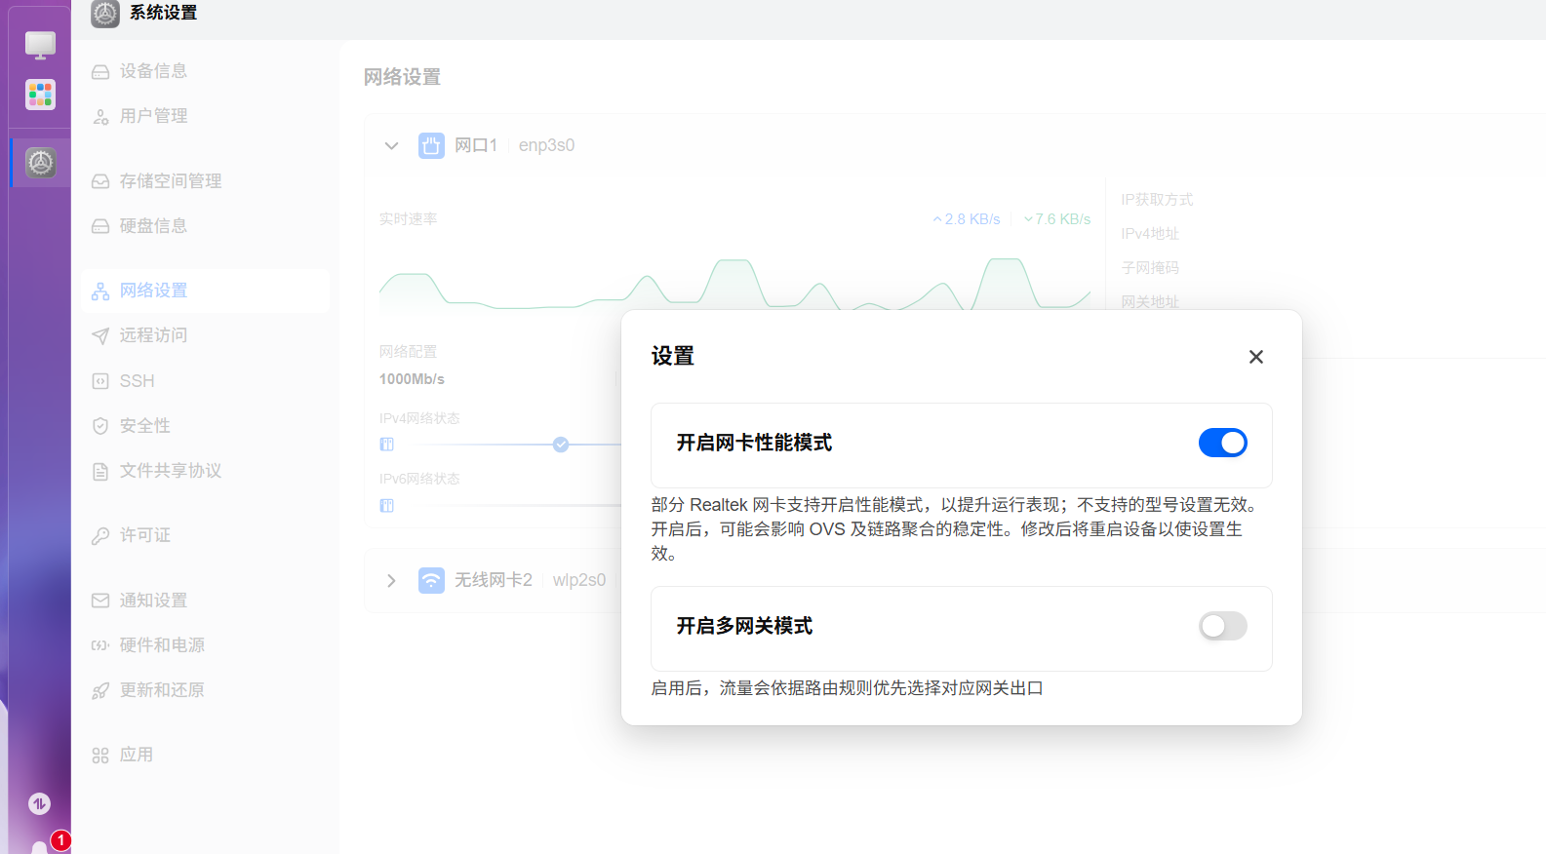Open 设备信息 in the sidebar
This screenshot has width=1546, height=854.
pos(205,71)
